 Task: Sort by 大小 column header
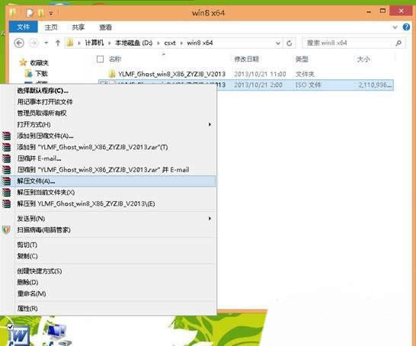tap(363, 59)
